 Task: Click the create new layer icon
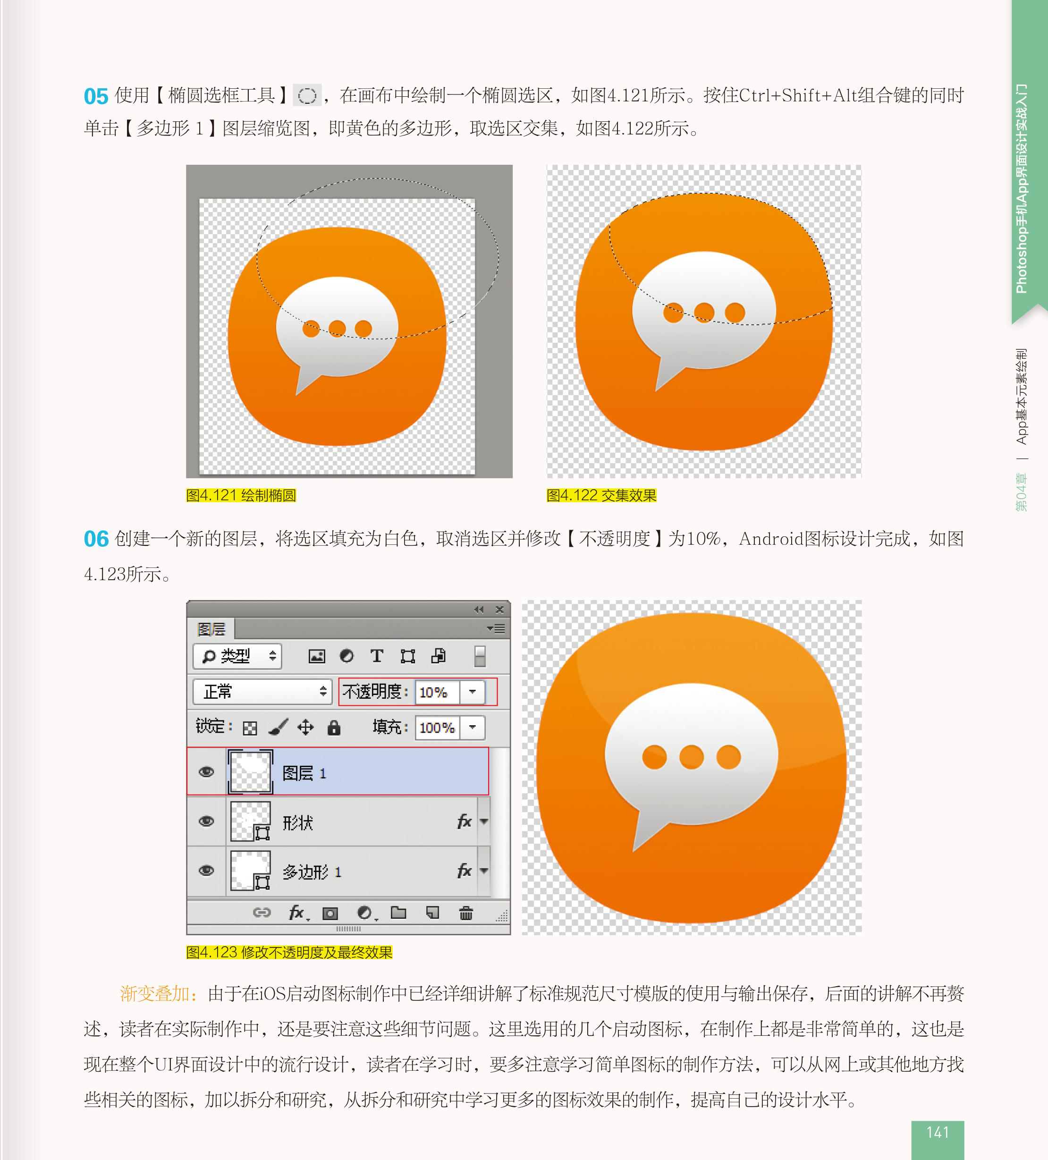click(x=432, y=913)
